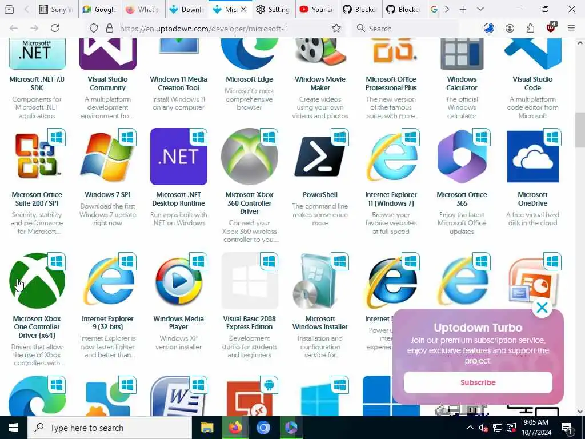The height and width of the screenshot is (439, 585).
Task: Open the Microsoft .NET 7.0 SDK app icon
Action: 37,54
